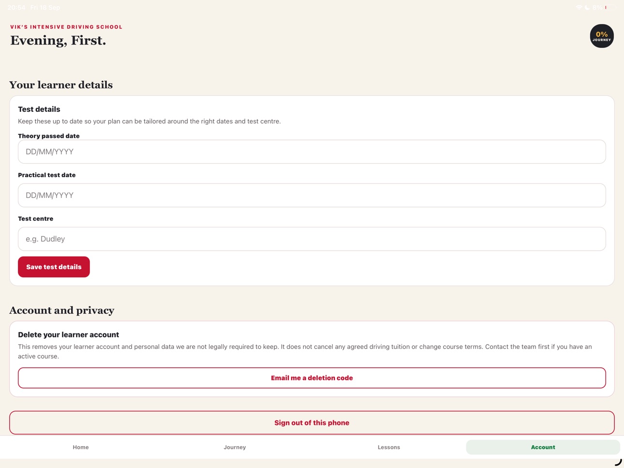Click the "Theory passed date" label

coord(49,136)
